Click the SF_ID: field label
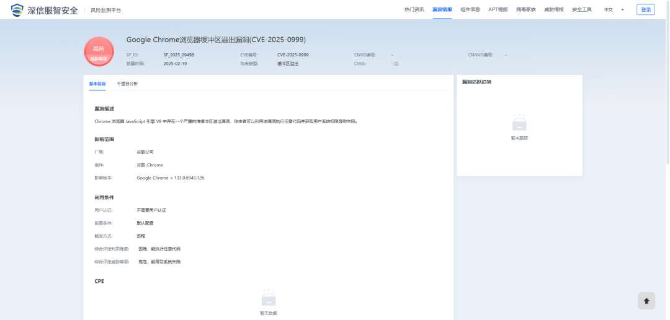 [133, 55]
